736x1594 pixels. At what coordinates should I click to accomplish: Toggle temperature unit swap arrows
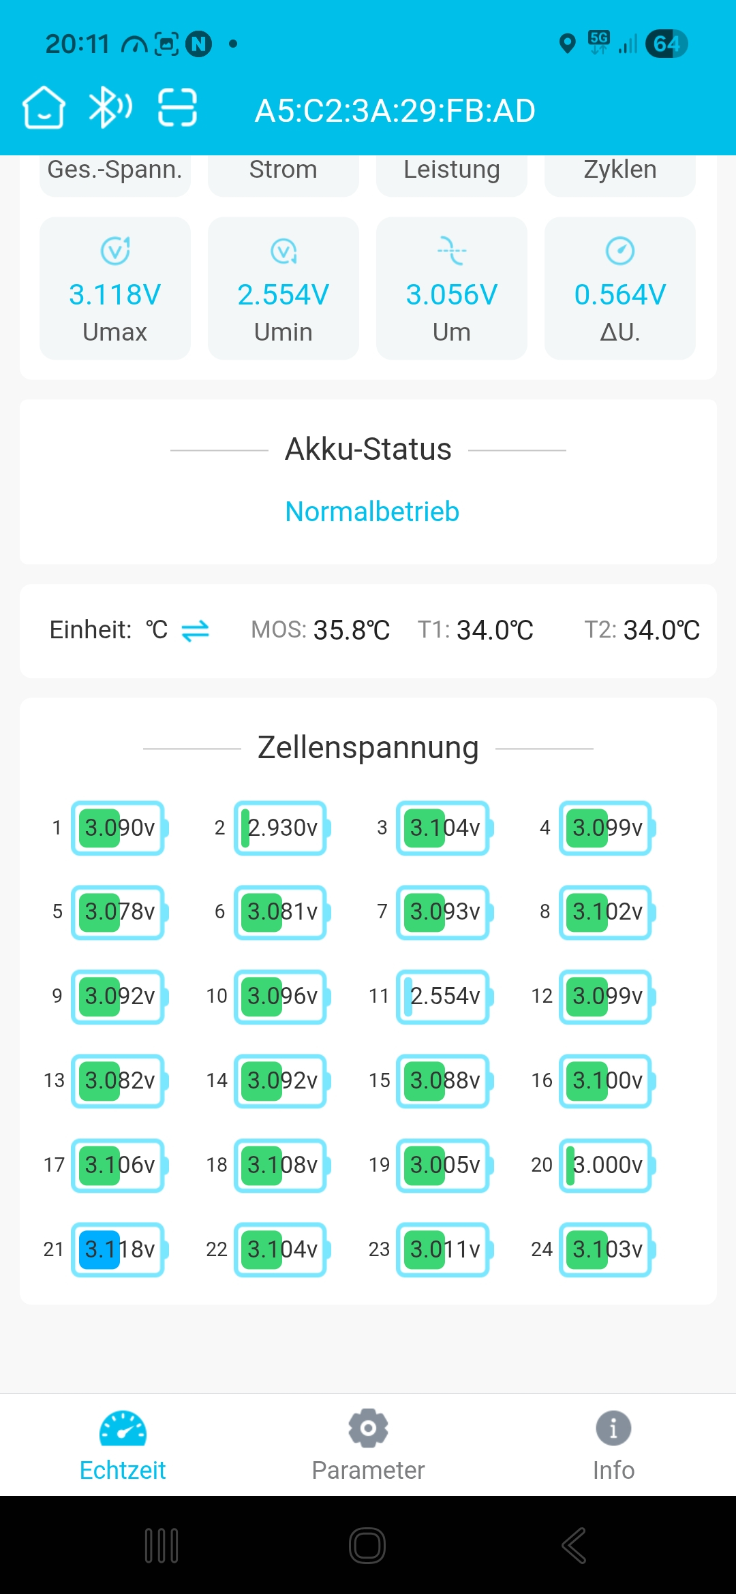196,630
